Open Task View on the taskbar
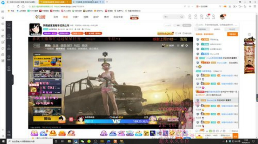Viewport: 258px width, 144px height. point(62,142)
